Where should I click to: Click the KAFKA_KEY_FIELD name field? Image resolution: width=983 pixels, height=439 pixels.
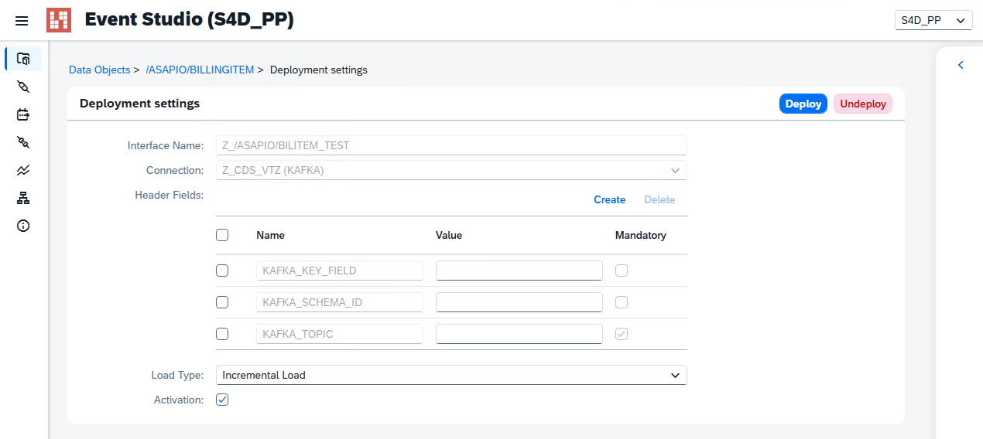(x=340, y=271)
